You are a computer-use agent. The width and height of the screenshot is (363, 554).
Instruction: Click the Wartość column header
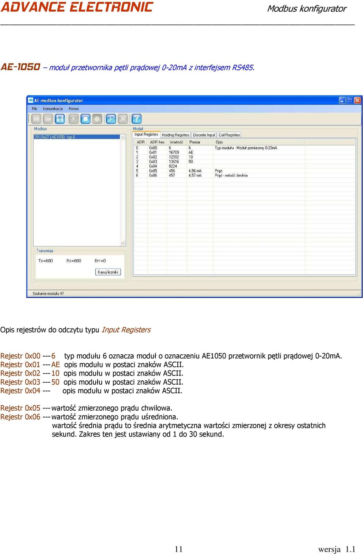[177, 142]
